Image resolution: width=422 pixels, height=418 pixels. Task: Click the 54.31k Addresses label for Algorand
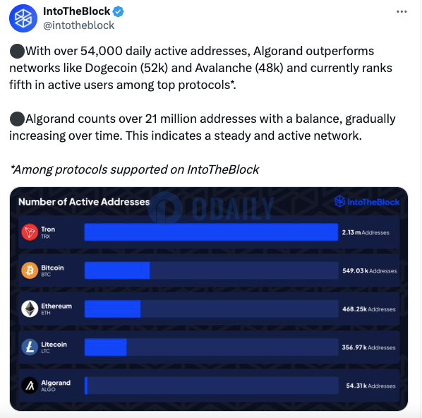370,386
